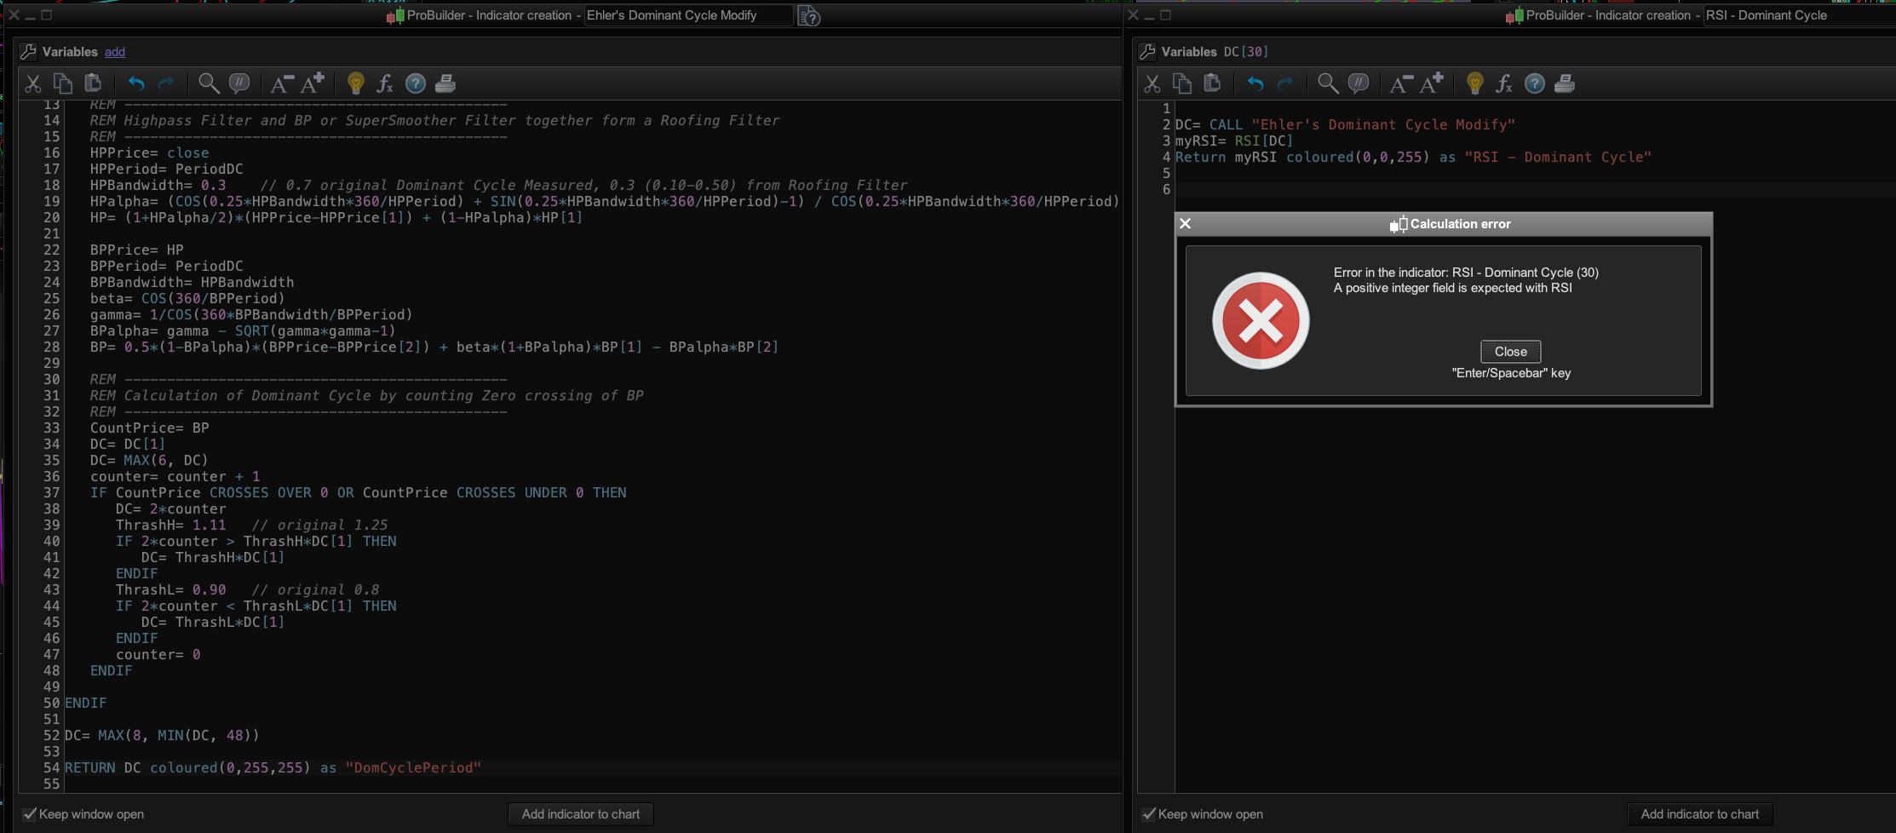Open the search magnifier in left editor toolbar

[x=208, y=83]
